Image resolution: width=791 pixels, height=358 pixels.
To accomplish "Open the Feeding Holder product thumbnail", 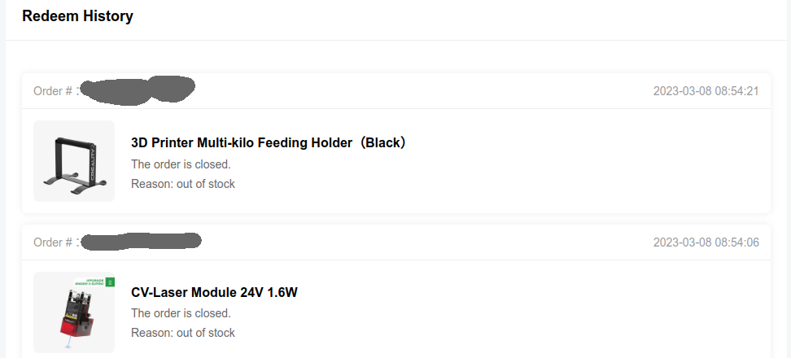I will (74, 161).
